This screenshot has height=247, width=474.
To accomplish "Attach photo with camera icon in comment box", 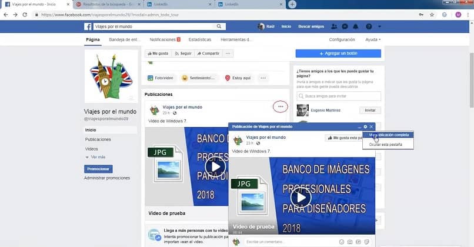I will 350,242.
